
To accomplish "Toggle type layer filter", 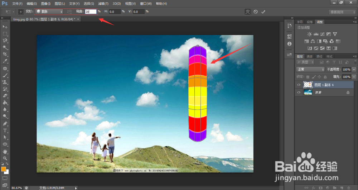I will [x=334, y=62].
